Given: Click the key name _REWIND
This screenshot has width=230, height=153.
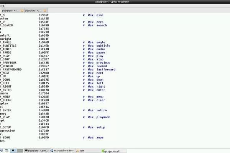Looking at the screenshot, I should coord(7,66).
